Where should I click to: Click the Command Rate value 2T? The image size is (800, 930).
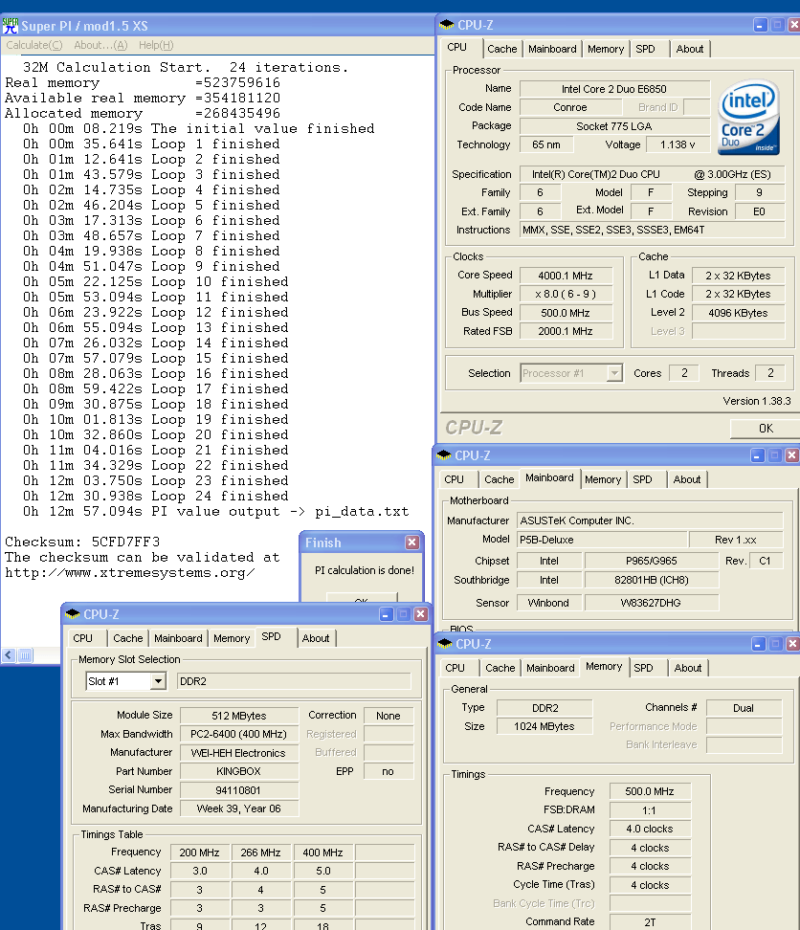tap(650, 922)
